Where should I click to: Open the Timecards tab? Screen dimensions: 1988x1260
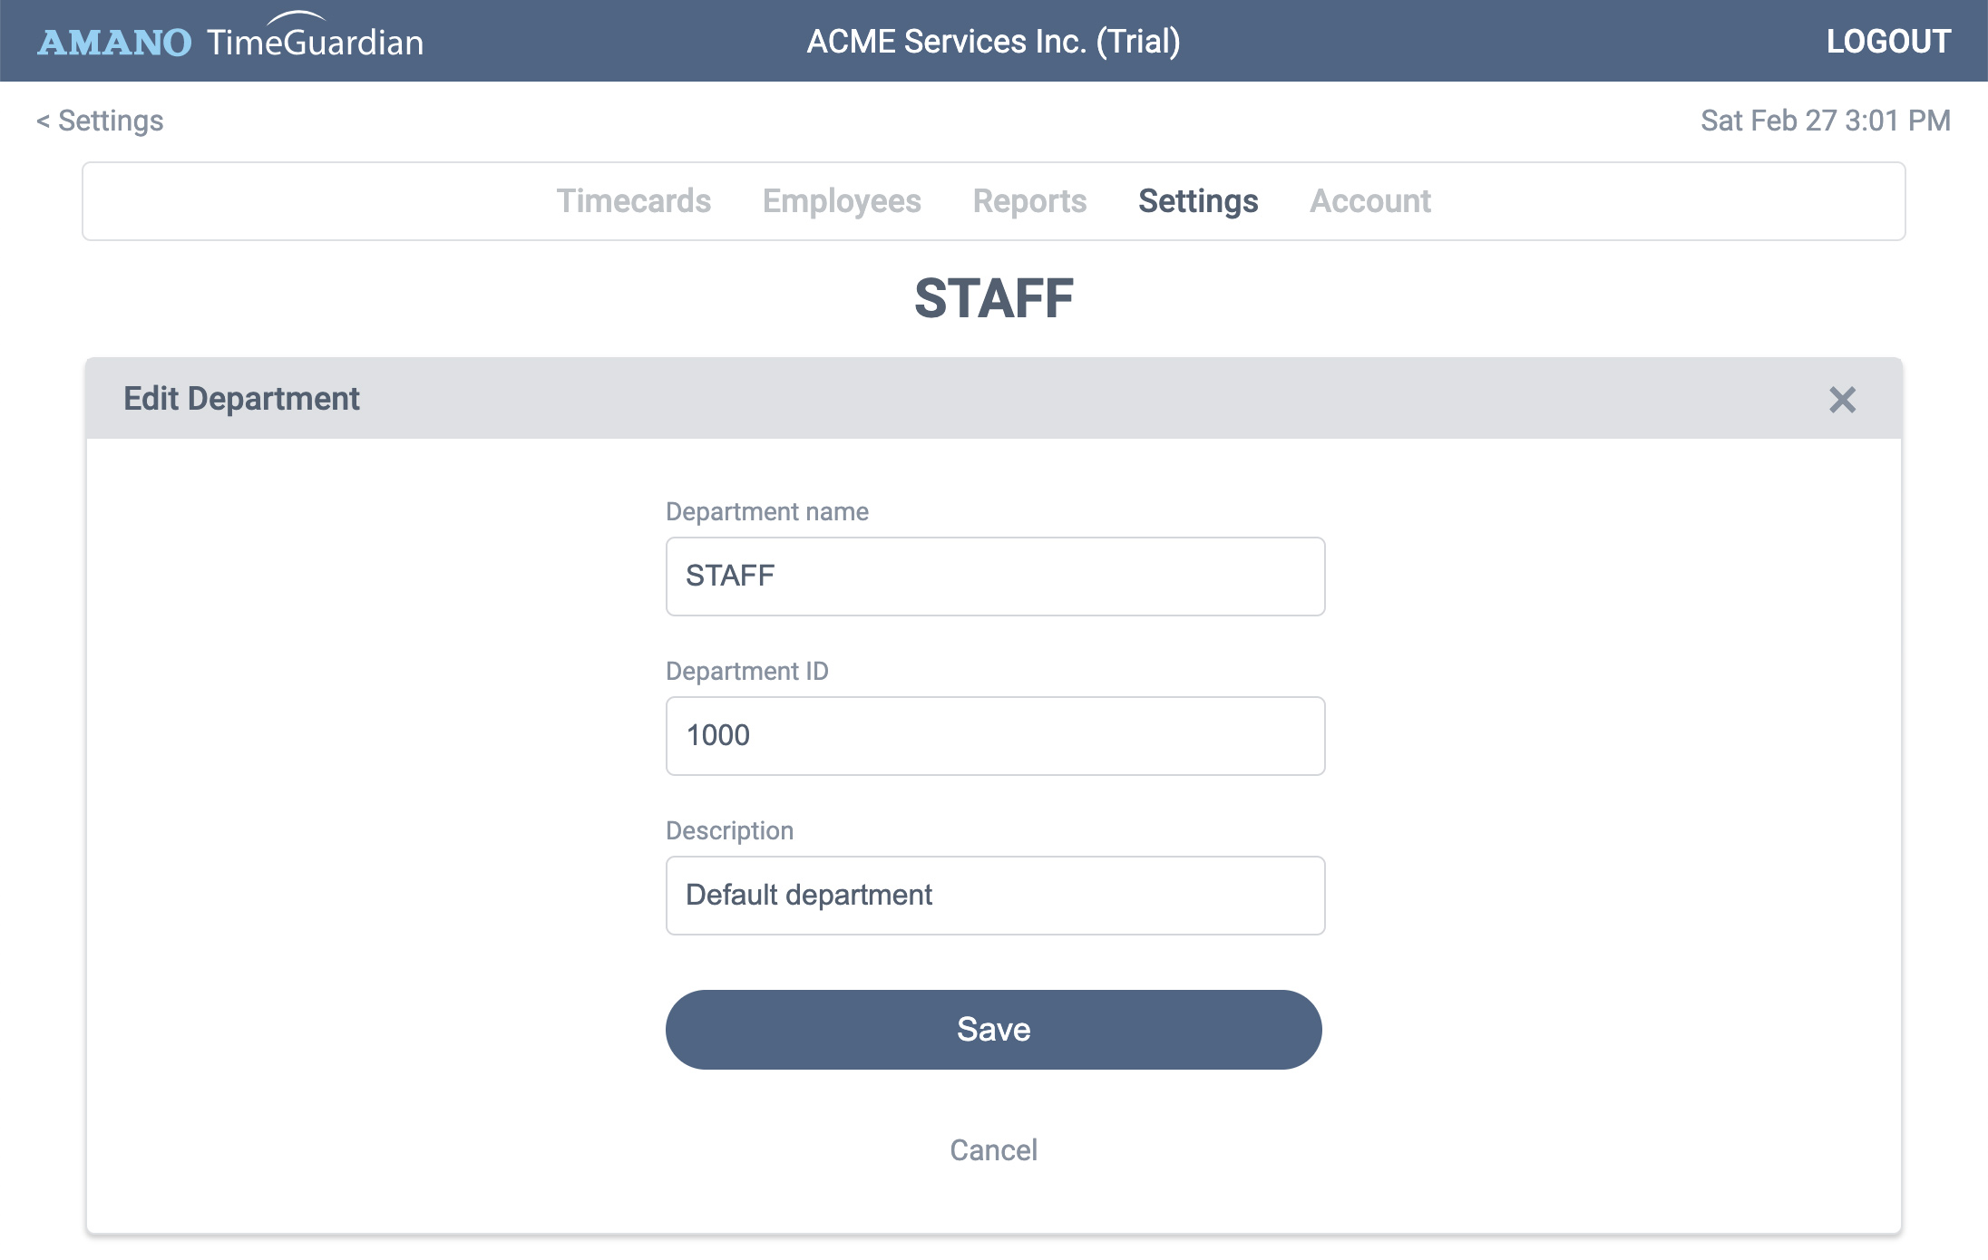(x=634, y=201)
